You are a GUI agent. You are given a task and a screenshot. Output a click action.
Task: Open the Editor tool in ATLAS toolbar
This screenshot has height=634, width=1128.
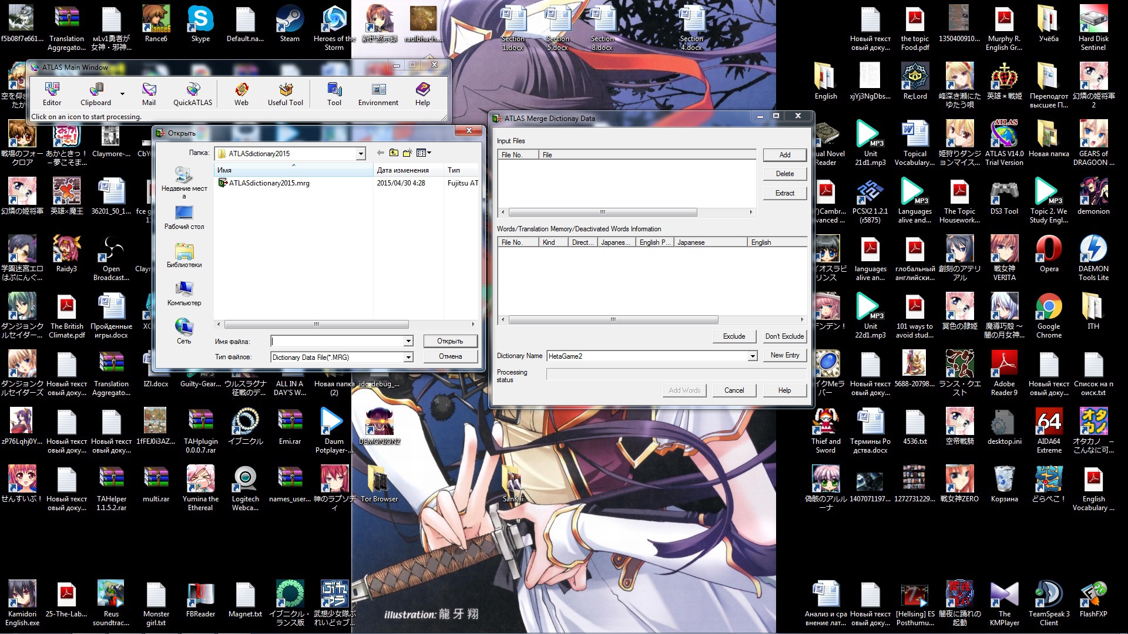(52, 93)
